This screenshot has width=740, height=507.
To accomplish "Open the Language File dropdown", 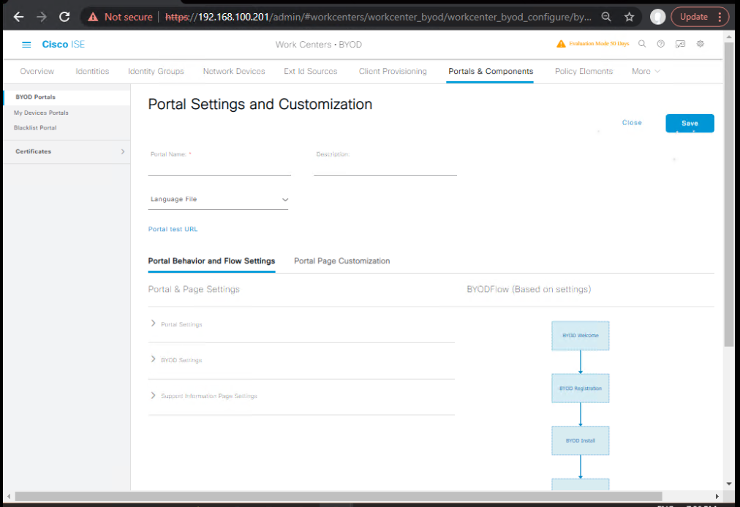I will tap(218, 199).
